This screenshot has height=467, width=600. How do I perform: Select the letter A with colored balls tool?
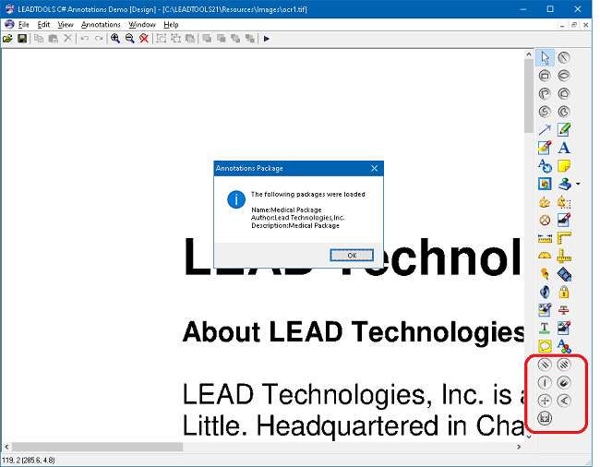tap(564, 346)
